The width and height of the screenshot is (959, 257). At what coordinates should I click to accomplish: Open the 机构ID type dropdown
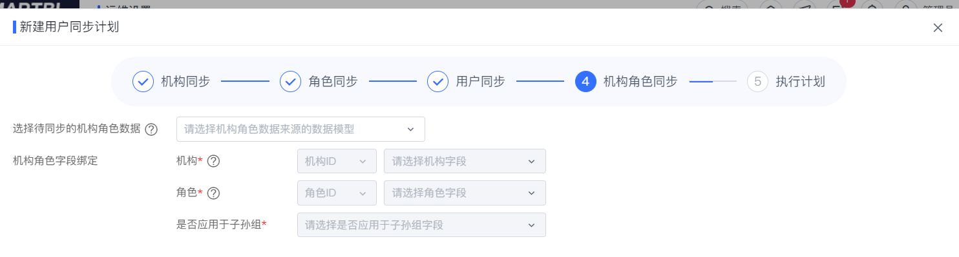[x=337, y=161]
